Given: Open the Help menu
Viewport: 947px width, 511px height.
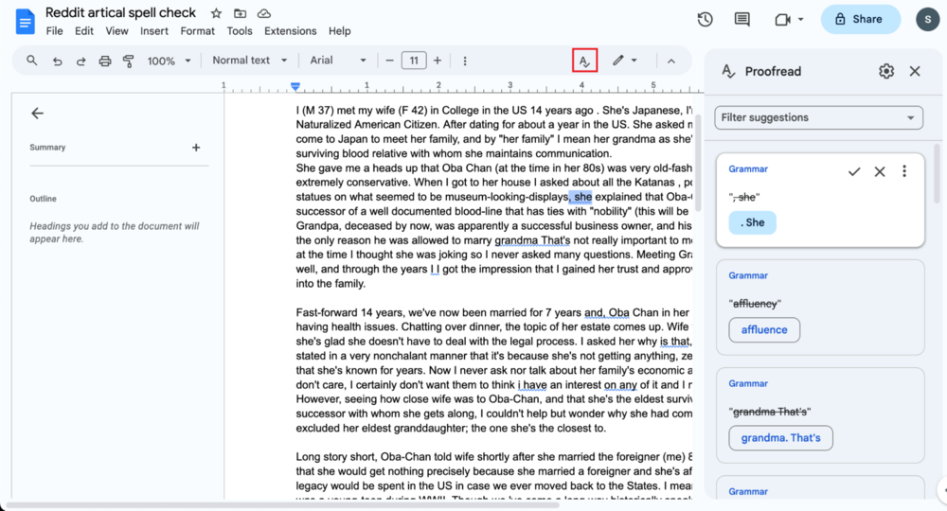Looking at the screenshot, I should [339, 31].
